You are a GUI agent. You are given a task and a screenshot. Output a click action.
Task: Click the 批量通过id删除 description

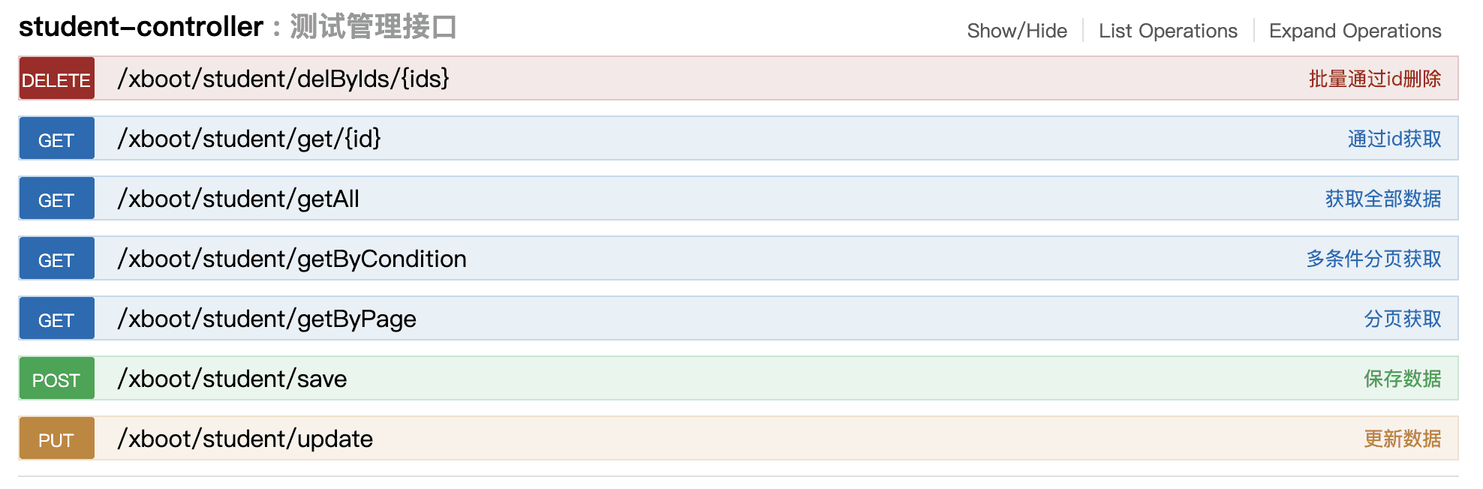pyautogui.click(x=1374, y=79)
